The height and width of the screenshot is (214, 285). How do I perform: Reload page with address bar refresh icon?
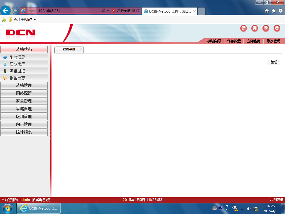coord(138,11)
